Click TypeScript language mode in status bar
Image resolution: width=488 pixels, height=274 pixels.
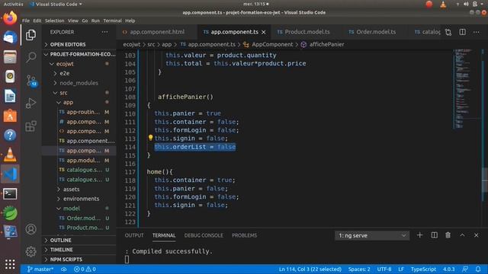tap(423, 269)
